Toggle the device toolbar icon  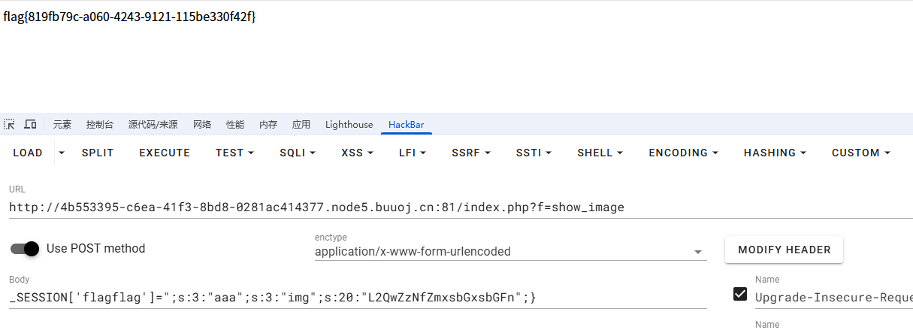31,124
